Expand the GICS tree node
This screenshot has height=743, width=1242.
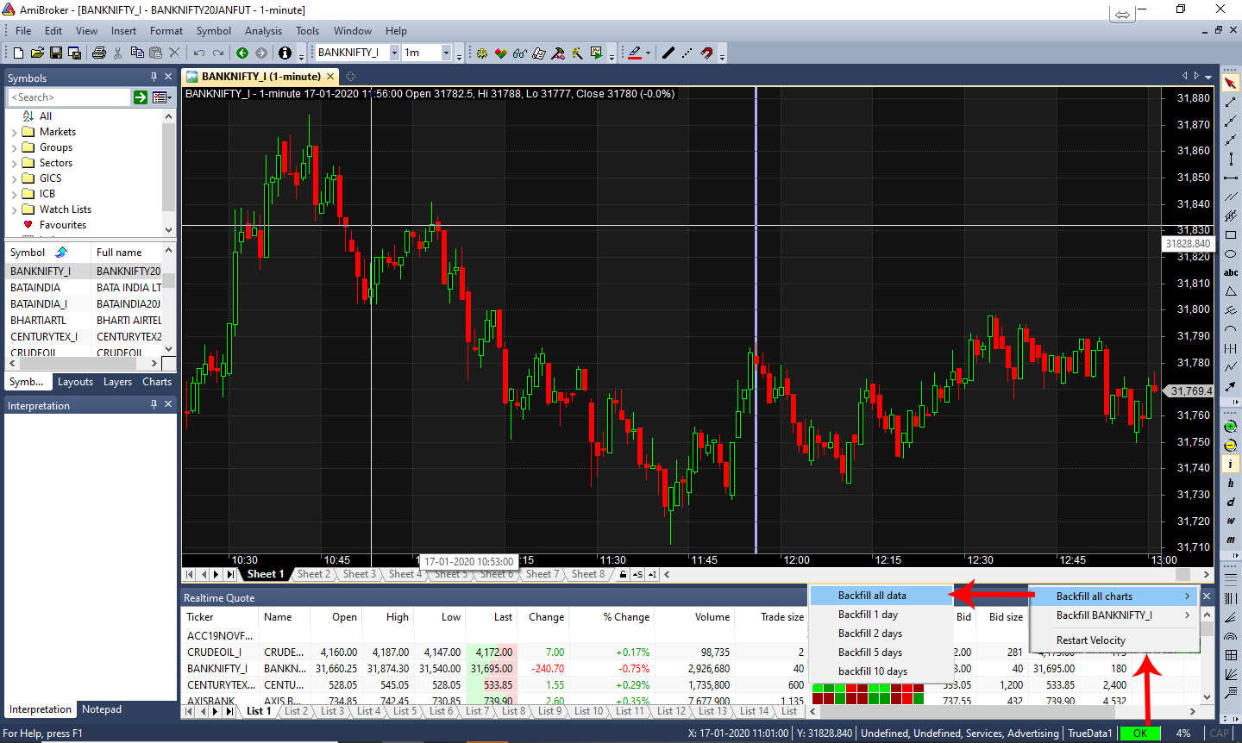pos(14,179)
